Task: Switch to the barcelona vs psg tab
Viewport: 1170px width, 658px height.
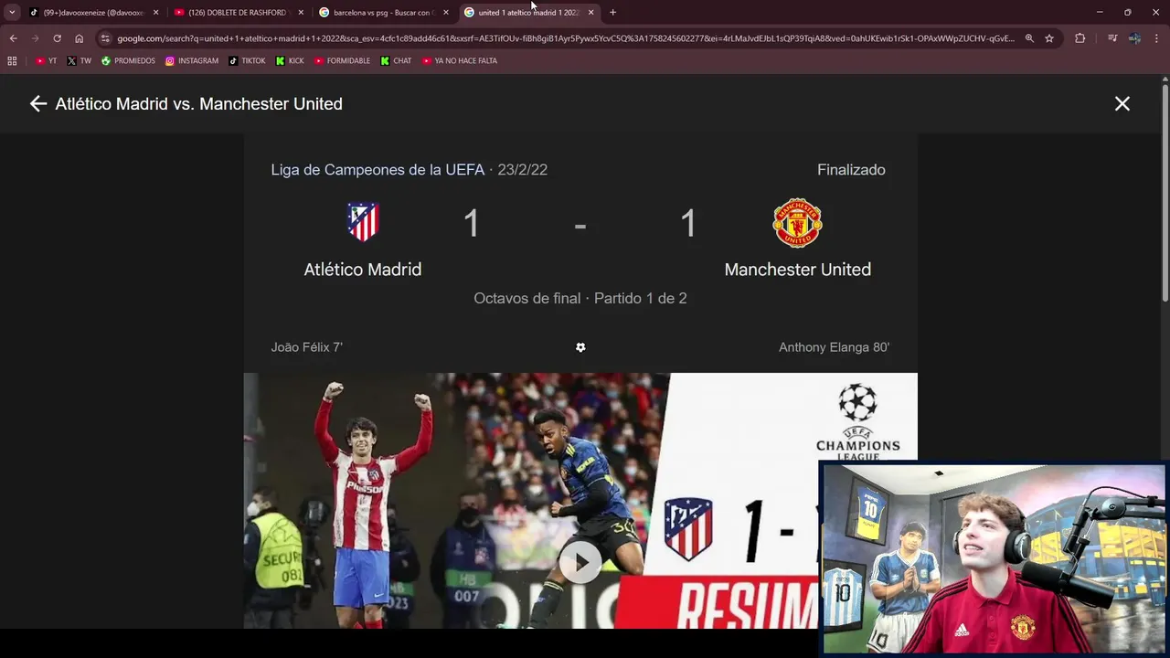Action: [x=382, y=13]
